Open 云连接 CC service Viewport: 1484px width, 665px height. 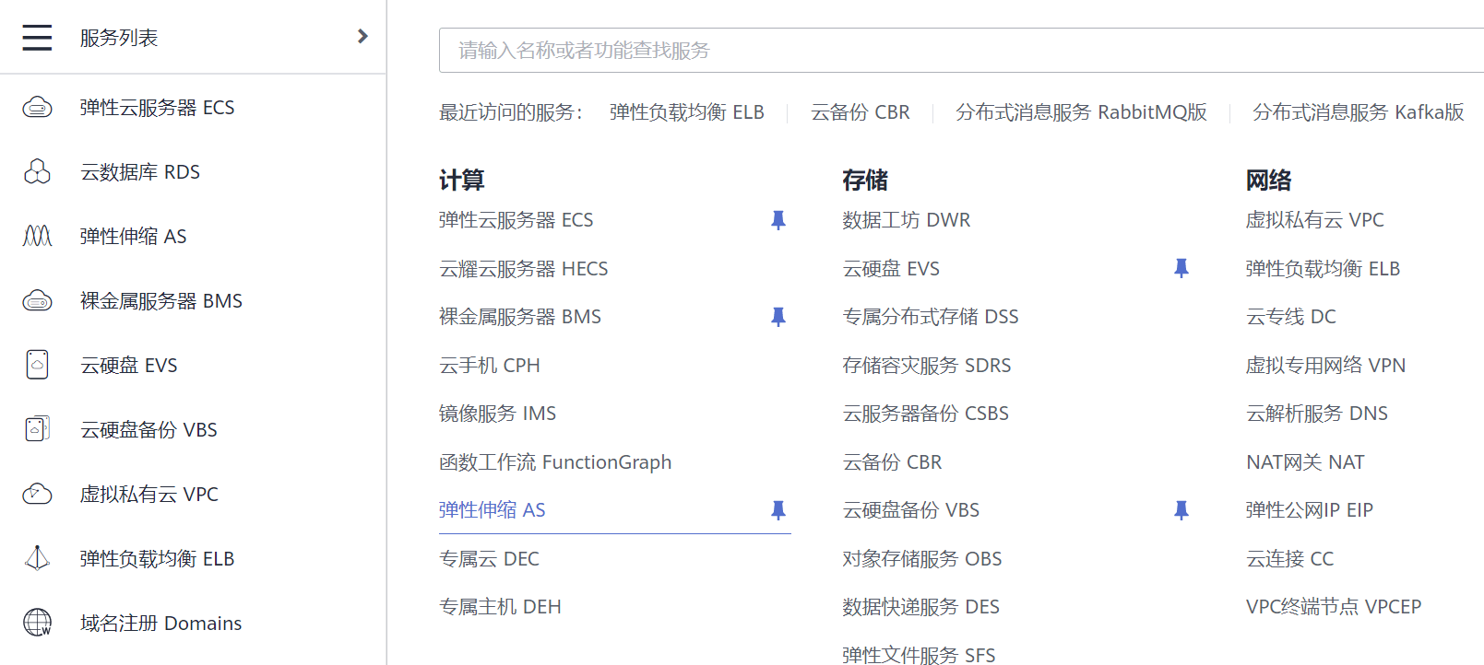(x=1289, y=559)
